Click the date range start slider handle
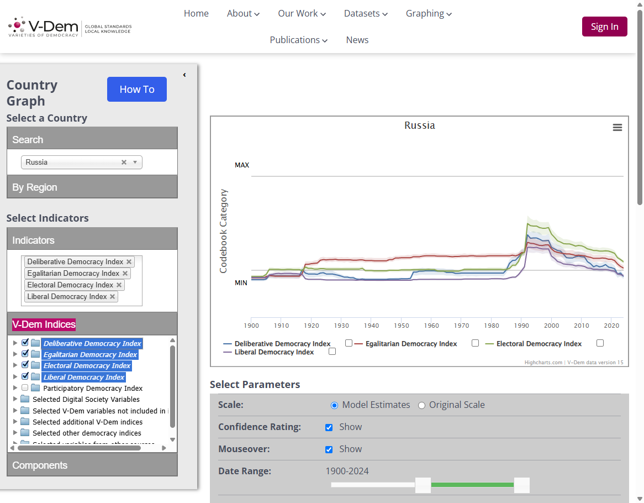The image size is (644, 503). pos(423,485)
